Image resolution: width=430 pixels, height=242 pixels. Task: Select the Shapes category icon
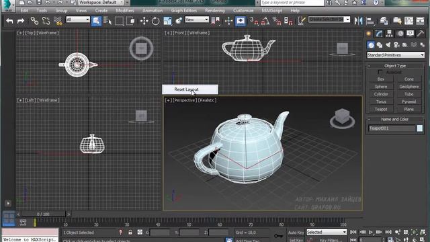tap(380, 45)
